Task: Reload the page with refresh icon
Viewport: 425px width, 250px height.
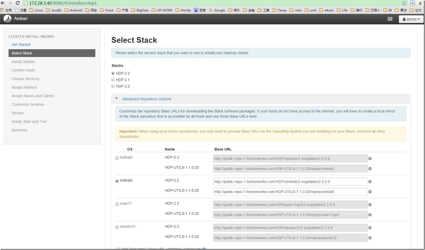Action: coord(18,3)
